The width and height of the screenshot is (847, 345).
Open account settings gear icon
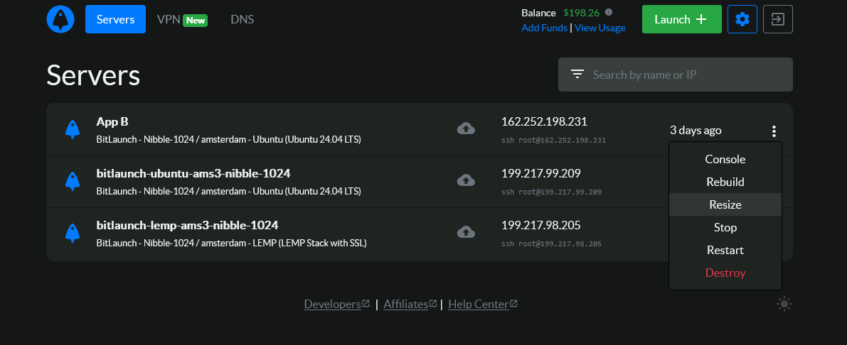click(x=742, y=19)
